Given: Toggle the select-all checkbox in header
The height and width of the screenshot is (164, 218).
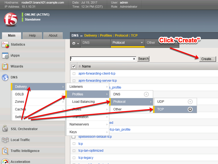Looking at the screenshot, I should coord(74,66).
